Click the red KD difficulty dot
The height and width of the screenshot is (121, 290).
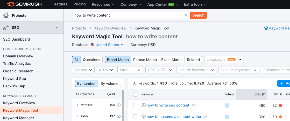click(x=280, y=105)
